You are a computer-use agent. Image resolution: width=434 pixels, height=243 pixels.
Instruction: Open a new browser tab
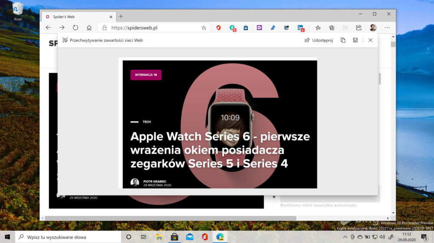(x=121, y=16)
